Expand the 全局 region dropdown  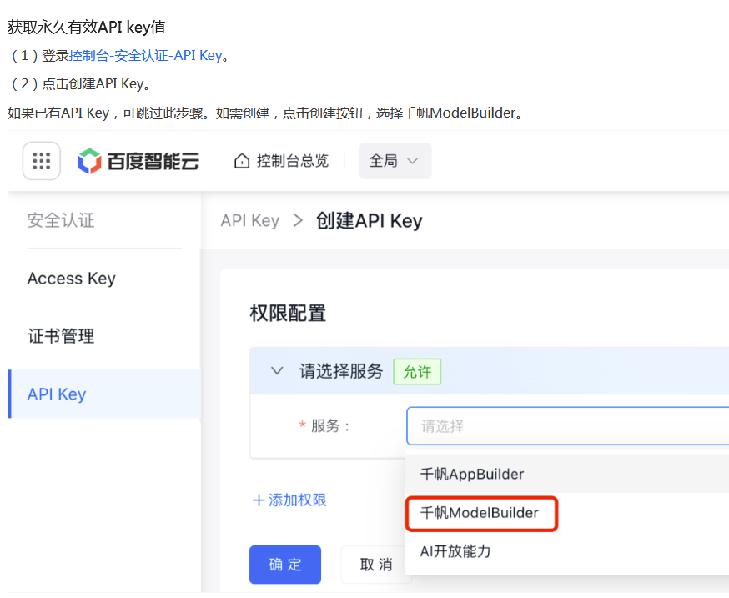click(x=395, y=161)
